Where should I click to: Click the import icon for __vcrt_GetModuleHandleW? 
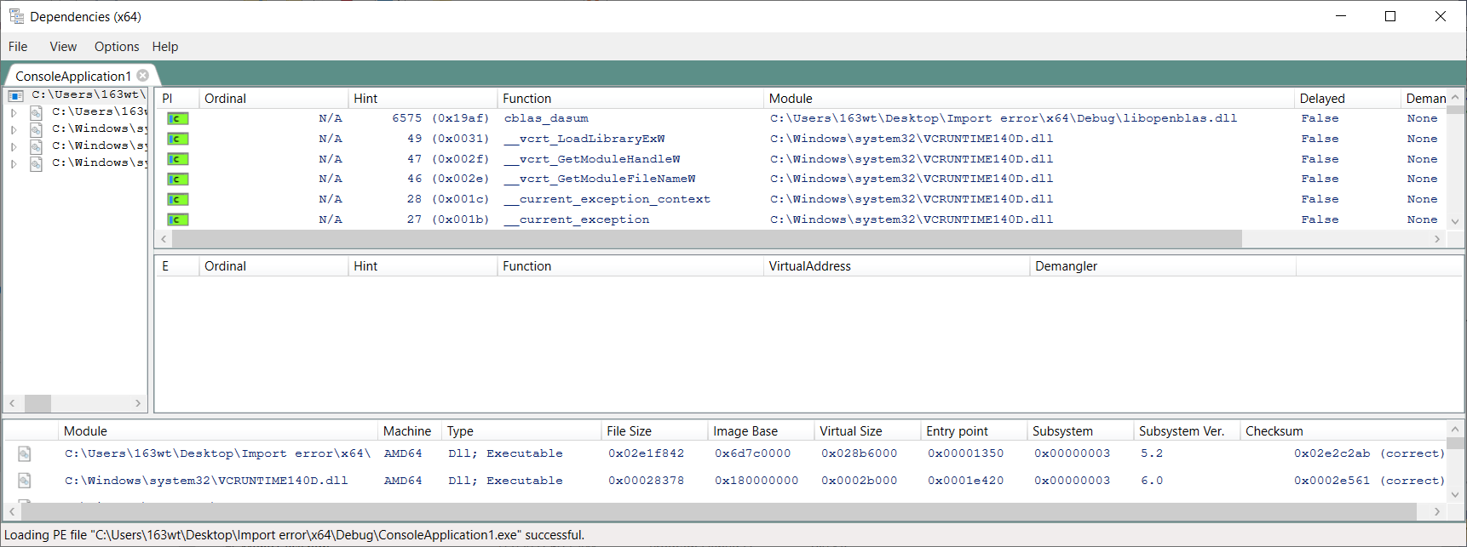coord(177,159)
